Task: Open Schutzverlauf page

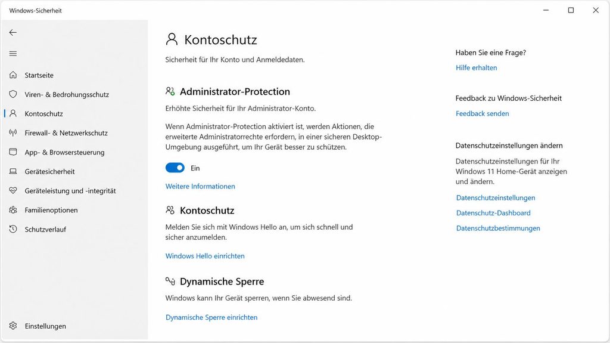Action: pyautogui.click(x=45, y=230)
